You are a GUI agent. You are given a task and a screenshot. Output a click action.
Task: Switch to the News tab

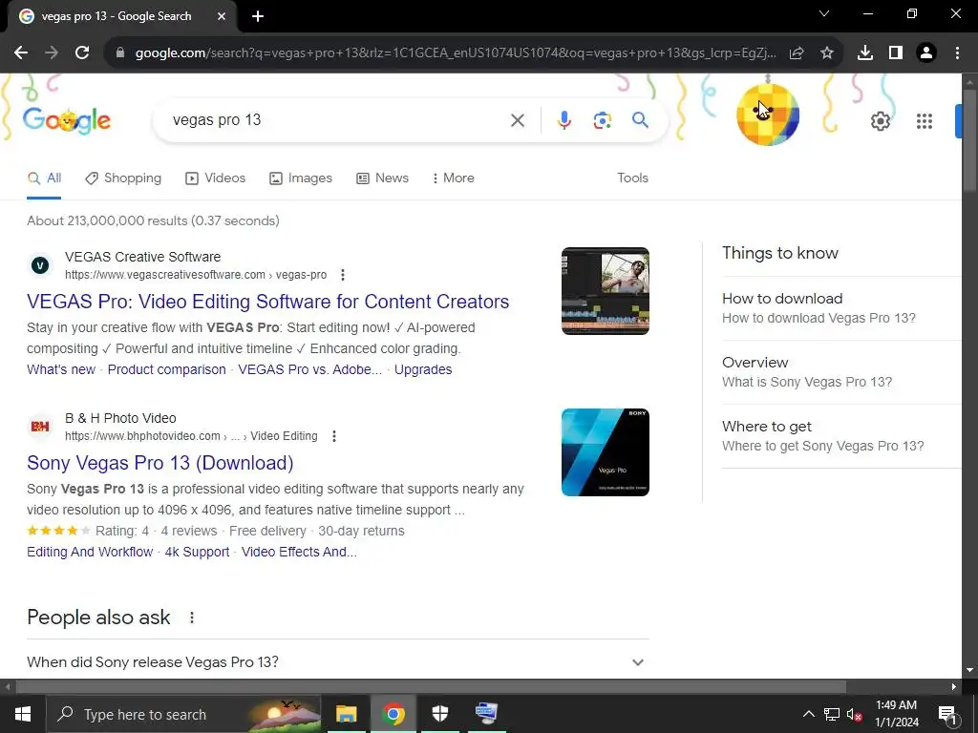382,178
